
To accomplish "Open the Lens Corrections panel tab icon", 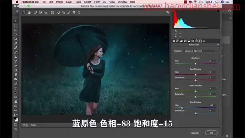I will (193, 41).
